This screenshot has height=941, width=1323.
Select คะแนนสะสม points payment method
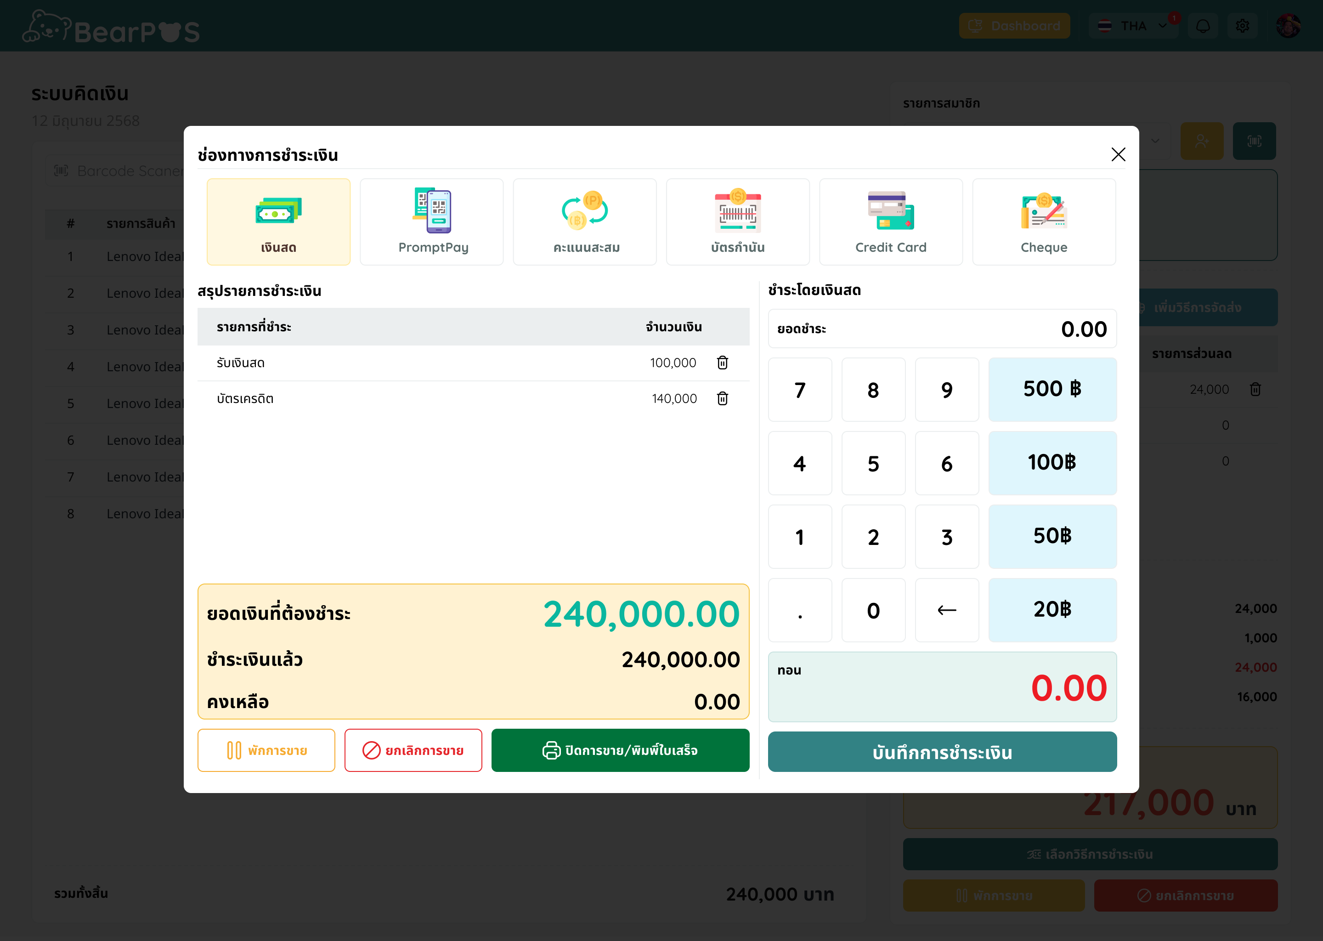(x=584, y=222)
